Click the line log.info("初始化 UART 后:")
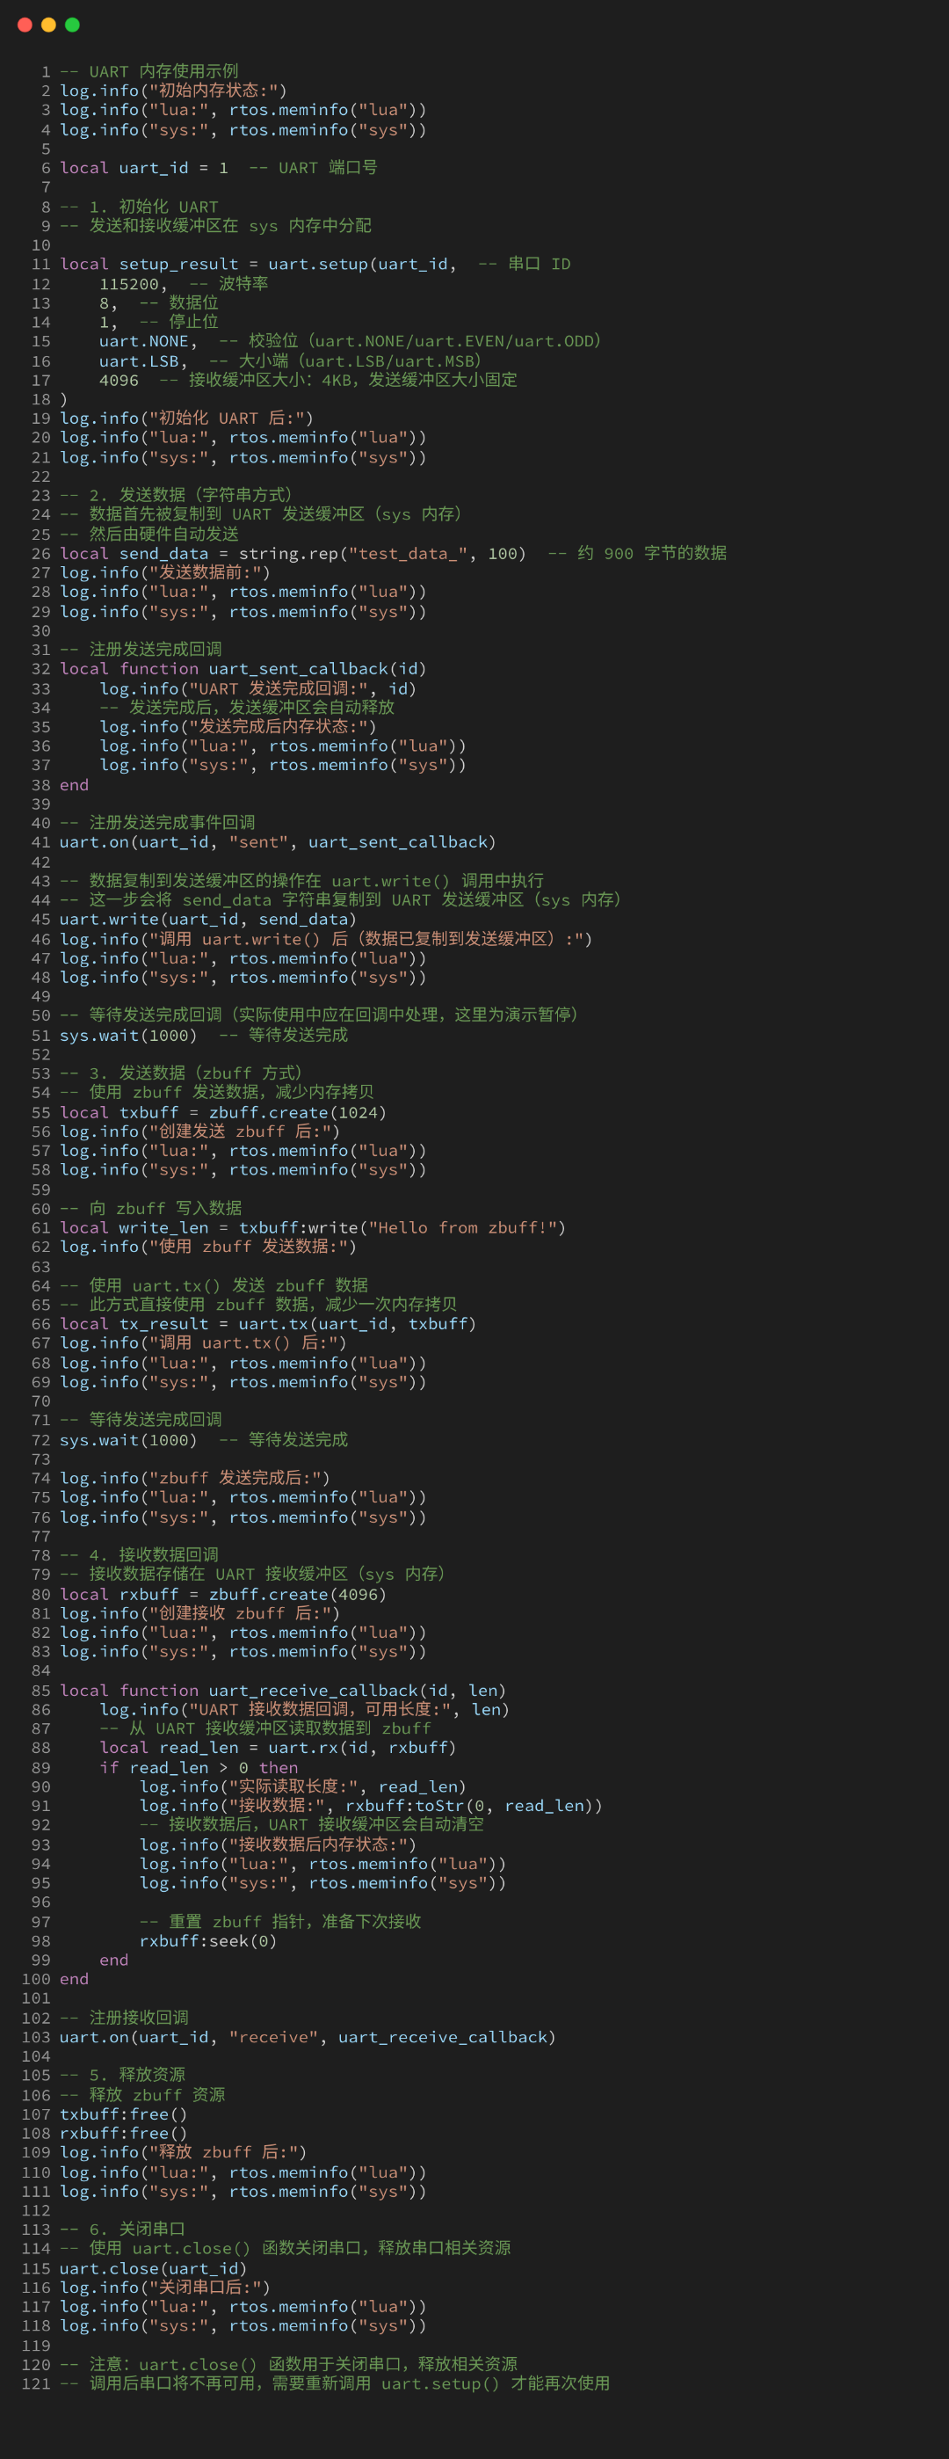Screen dimensions: 949x2459 tap(186, 418)
